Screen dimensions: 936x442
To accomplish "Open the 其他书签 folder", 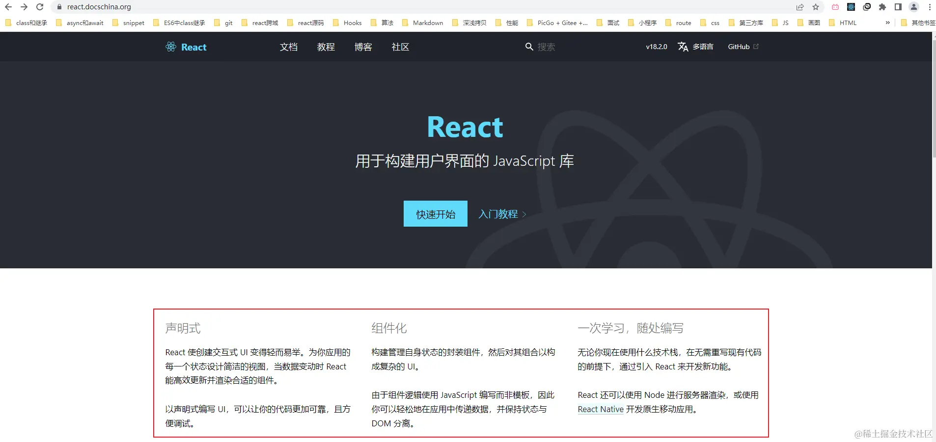I will click(x=918, y=23).
